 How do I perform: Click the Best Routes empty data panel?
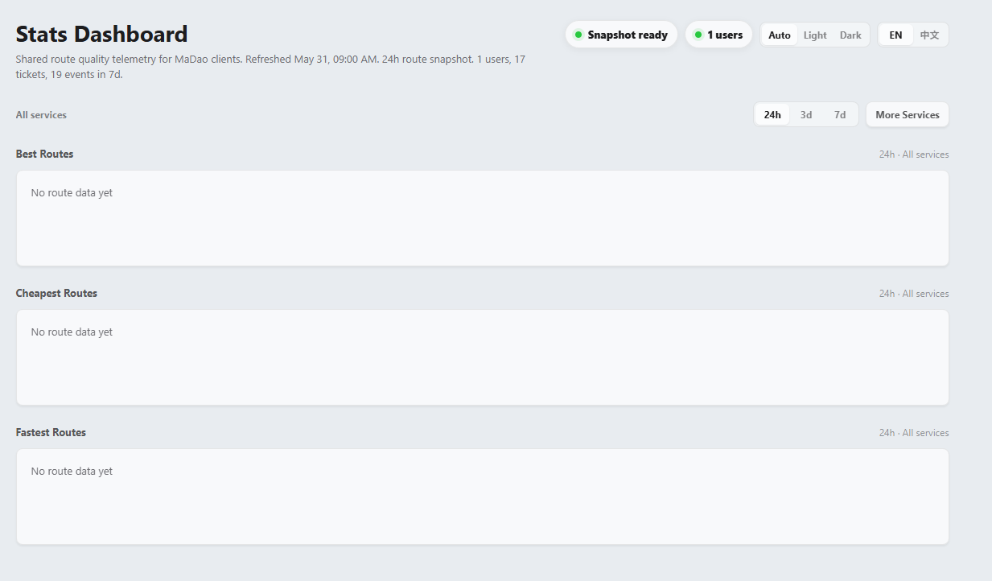483,218
